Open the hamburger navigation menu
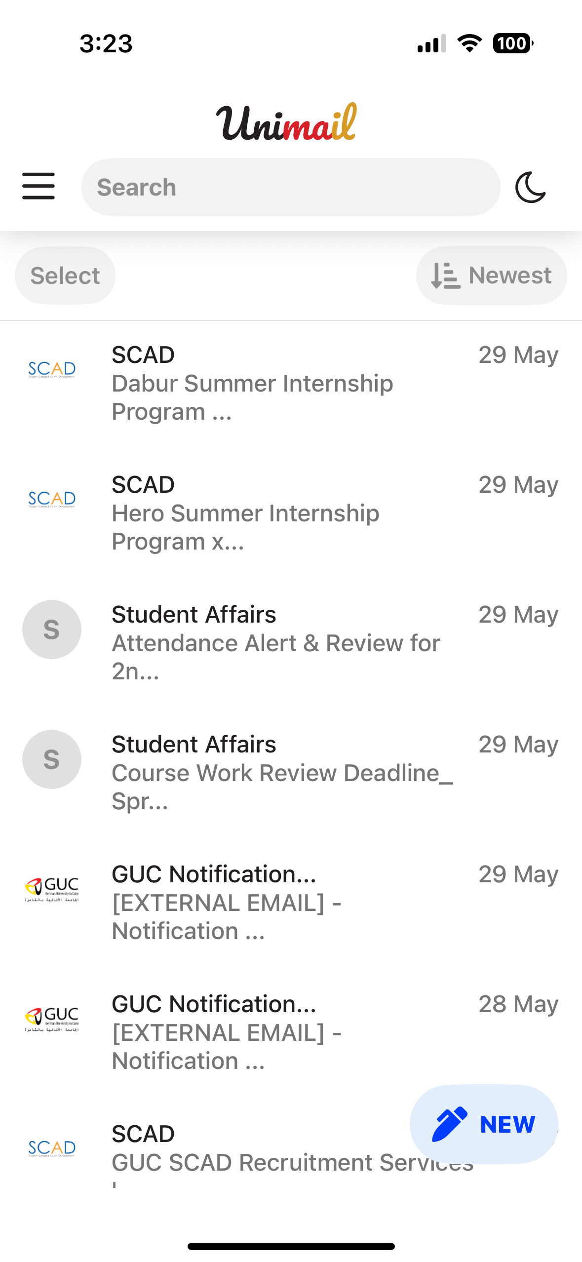The image size is (582, 1262). point(39,186)
